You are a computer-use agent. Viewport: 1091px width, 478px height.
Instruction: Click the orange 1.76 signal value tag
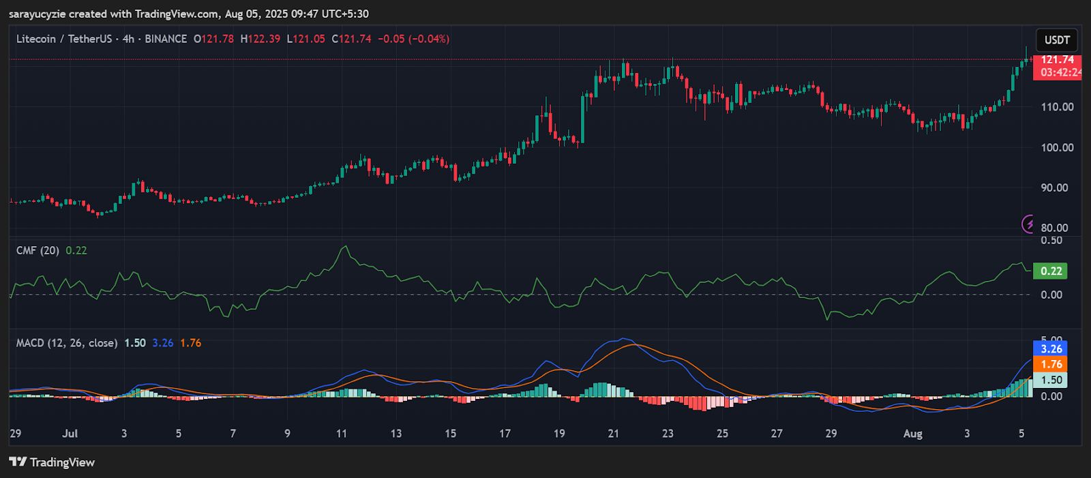1051,364
